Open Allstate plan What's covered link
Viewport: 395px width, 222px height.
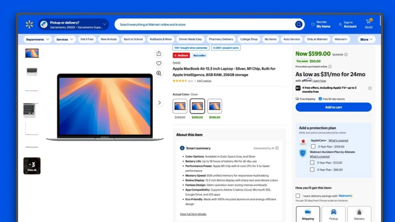pyautogui.click(x=320, y=156)
